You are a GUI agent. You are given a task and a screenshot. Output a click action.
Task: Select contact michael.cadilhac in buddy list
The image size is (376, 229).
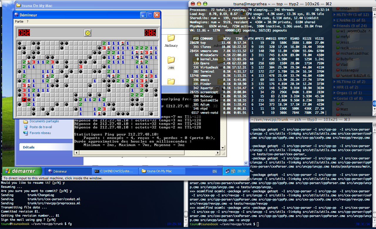coord(354,53)
